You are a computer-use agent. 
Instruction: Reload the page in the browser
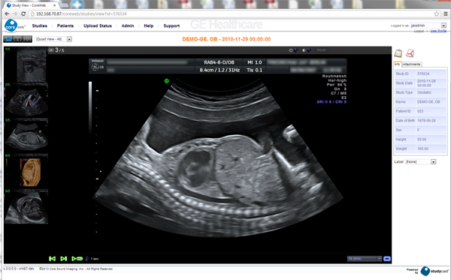23,14
